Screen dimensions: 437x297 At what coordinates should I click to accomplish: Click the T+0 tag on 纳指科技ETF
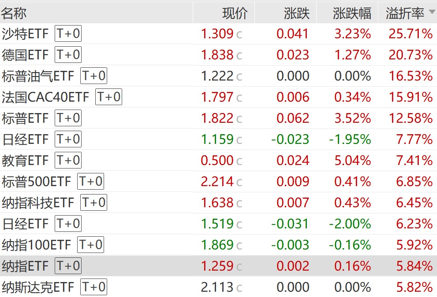coord(93,202)
